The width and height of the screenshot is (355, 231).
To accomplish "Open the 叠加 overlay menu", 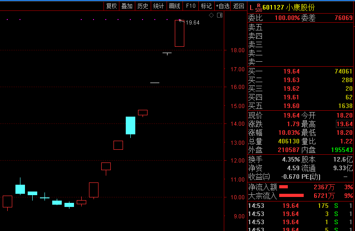I will tap(127, 6).
